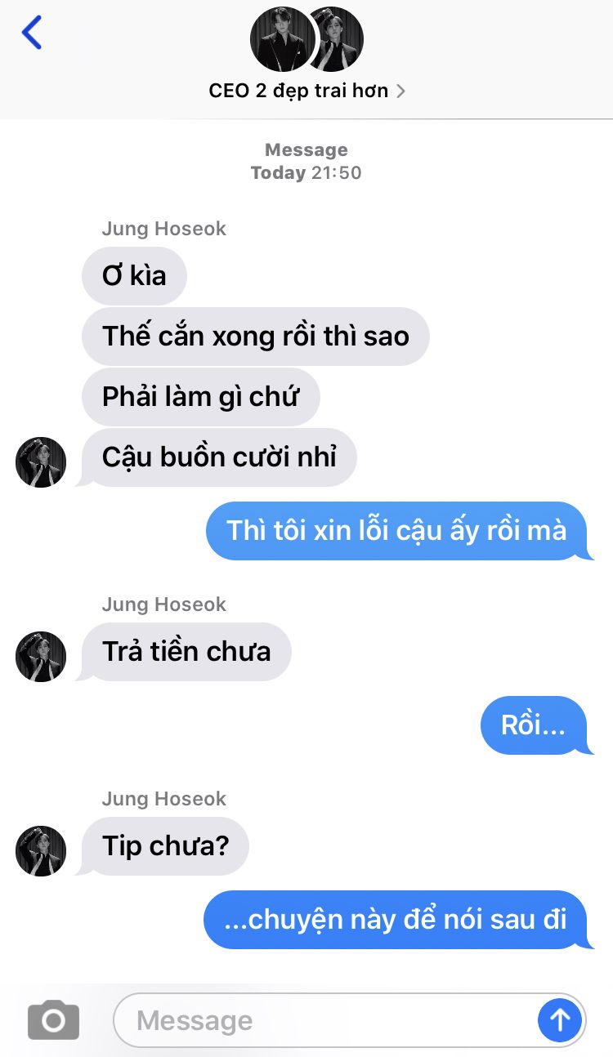The height and width of the screenshot is (1057, 613).
Task: Tap right group avatar in header
Action: pos(339,39)
